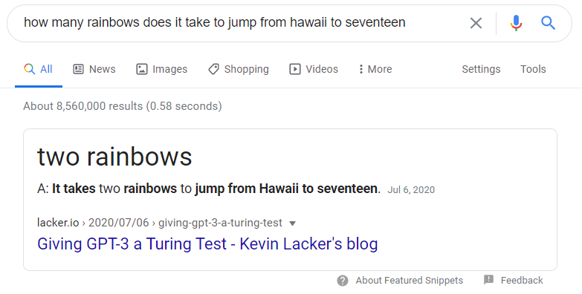Open the Settings menu
Image resolution: width=582 pixels, height=294 pixels.
point(481,69)
